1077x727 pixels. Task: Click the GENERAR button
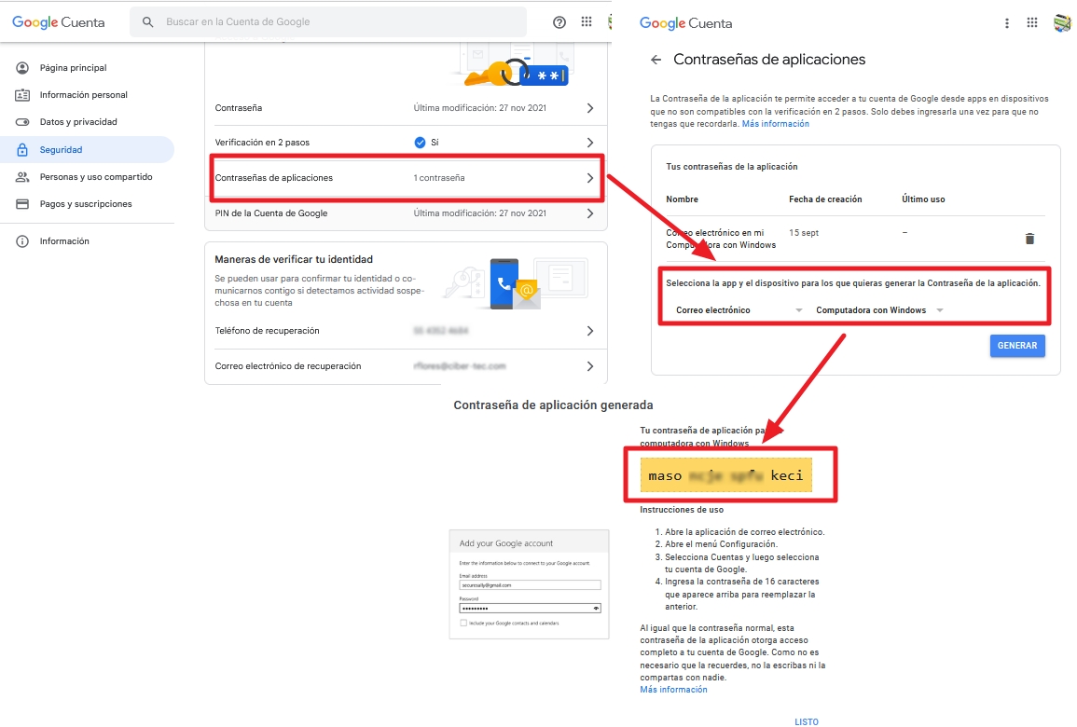click(1017, 346)
